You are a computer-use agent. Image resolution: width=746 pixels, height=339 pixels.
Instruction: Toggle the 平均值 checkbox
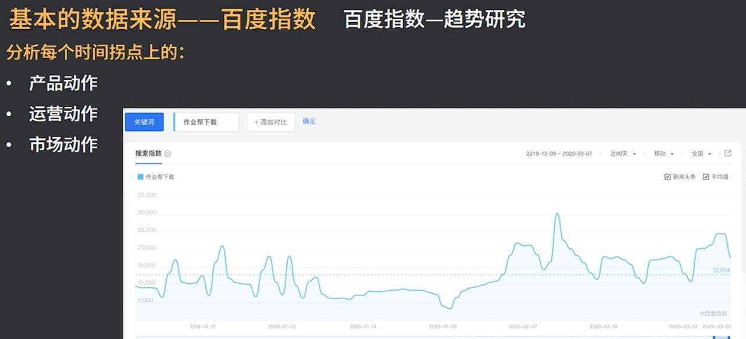(706, 177)
